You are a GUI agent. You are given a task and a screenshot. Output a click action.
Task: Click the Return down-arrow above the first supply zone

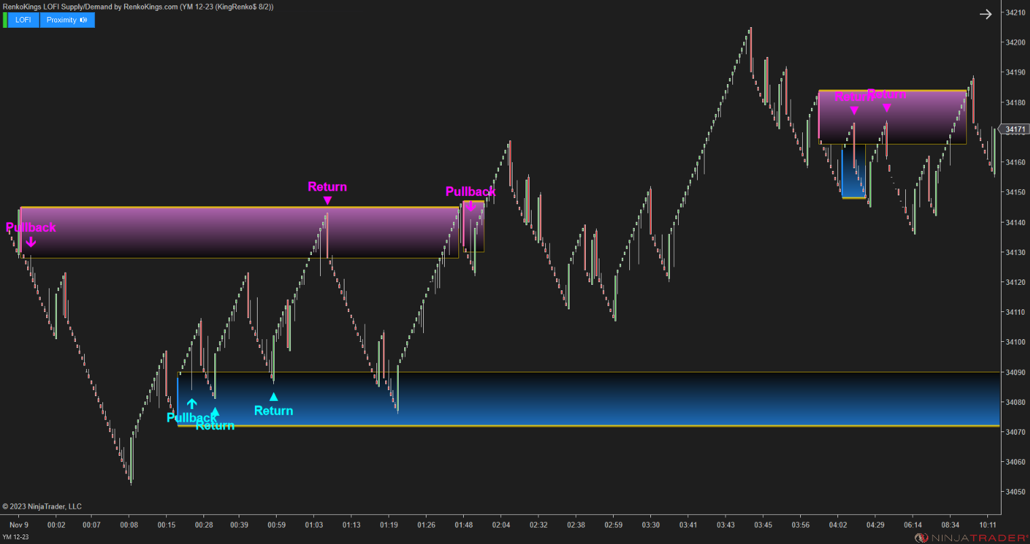[x=328, y=199]
